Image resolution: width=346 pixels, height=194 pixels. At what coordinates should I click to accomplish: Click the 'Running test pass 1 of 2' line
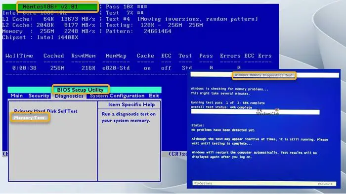pyautogui.click(x=228, y=103)
